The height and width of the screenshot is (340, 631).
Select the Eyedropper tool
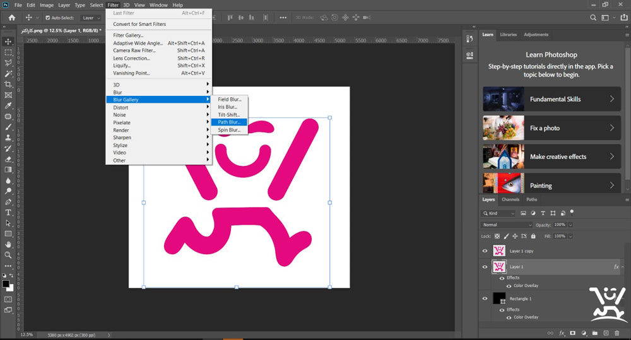(x=8, y=105)
